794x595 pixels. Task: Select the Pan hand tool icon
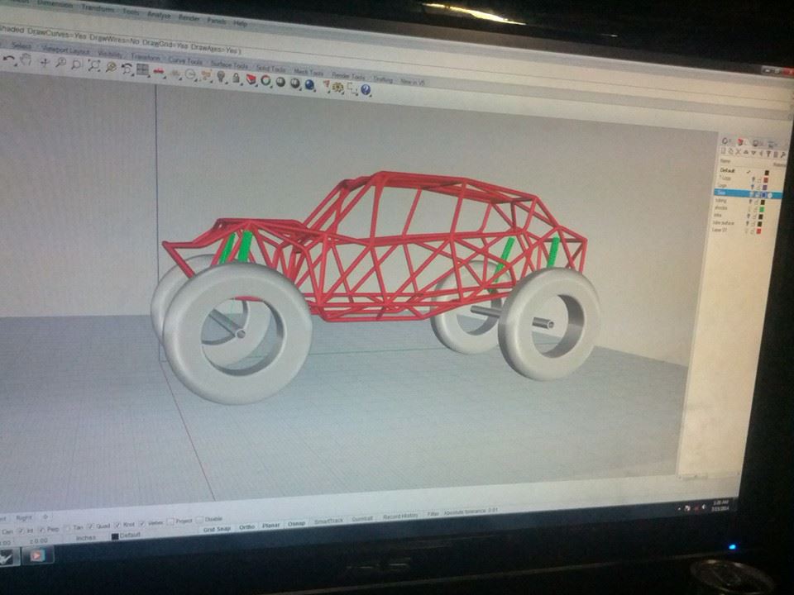pos(26,59)
